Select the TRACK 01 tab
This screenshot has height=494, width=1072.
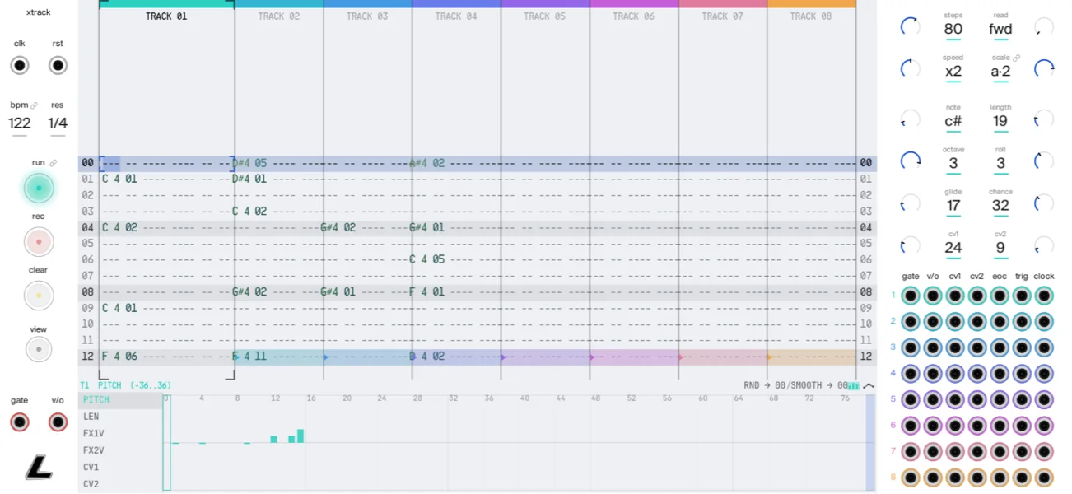[166, 16]
